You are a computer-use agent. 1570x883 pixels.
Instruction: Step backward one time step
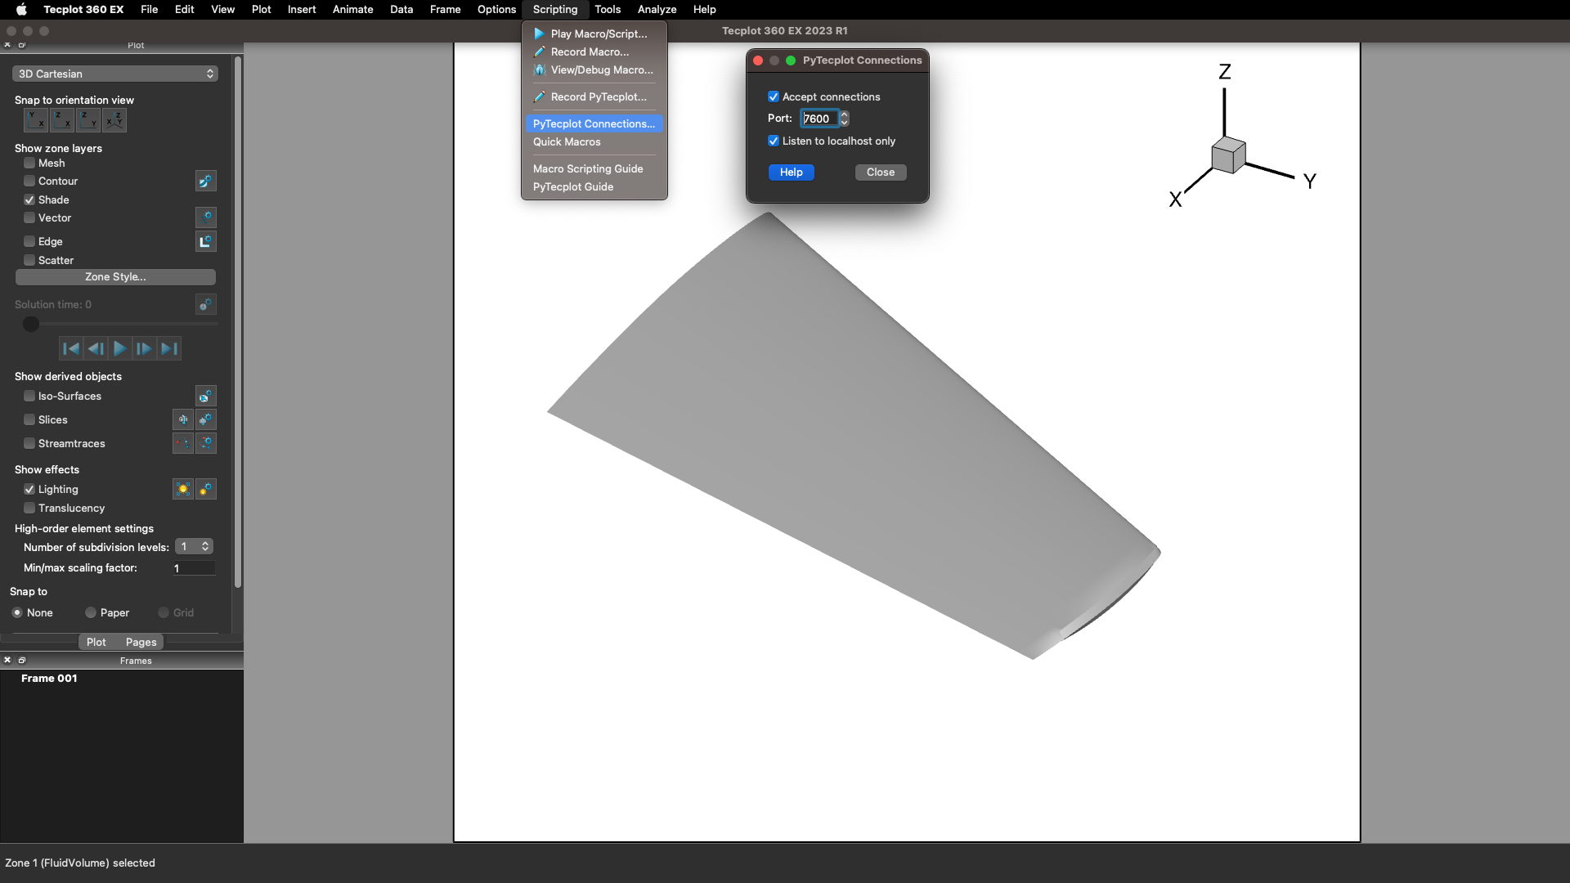point(96,348)
